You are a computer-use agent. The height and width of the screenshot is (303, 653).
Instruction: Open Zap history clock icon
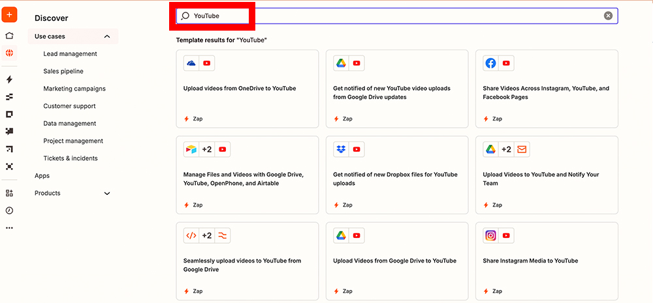(x=9, y=210)
